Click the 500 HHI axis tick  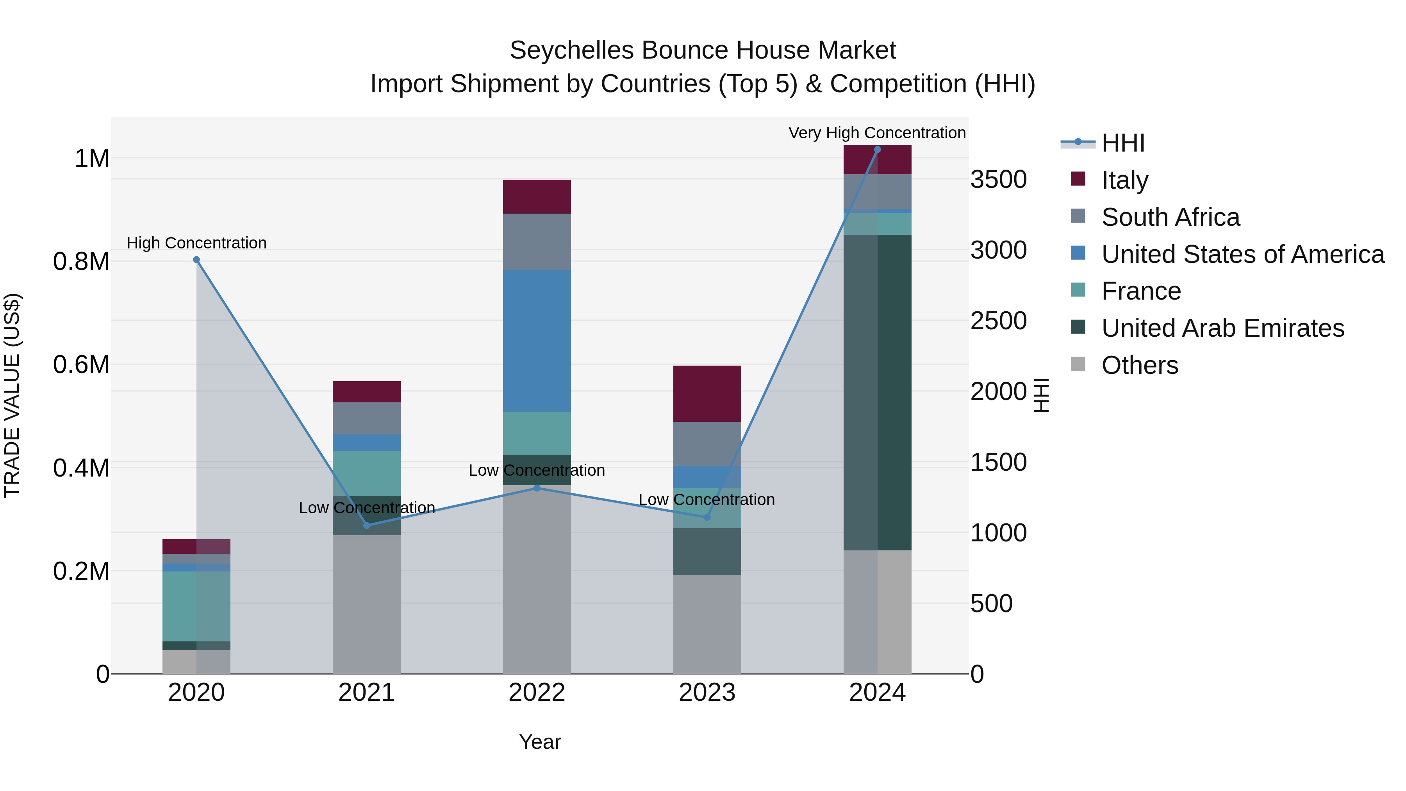992,603
